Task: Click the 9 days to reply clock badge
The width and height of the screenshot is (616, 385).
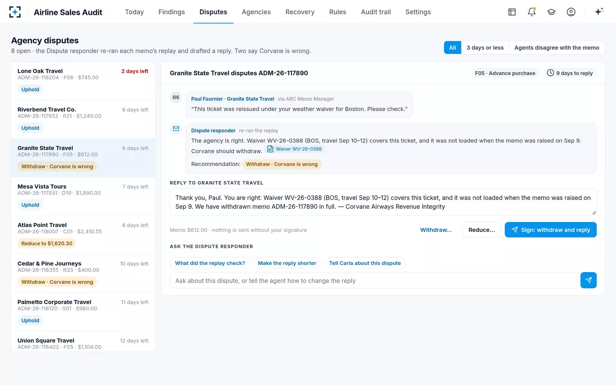Action: point(570,73)
